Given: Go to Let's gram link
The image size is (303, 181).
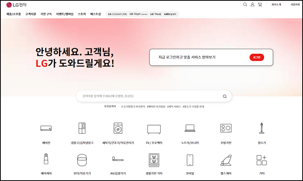Looking at the screenshot, I should [170, 14].
